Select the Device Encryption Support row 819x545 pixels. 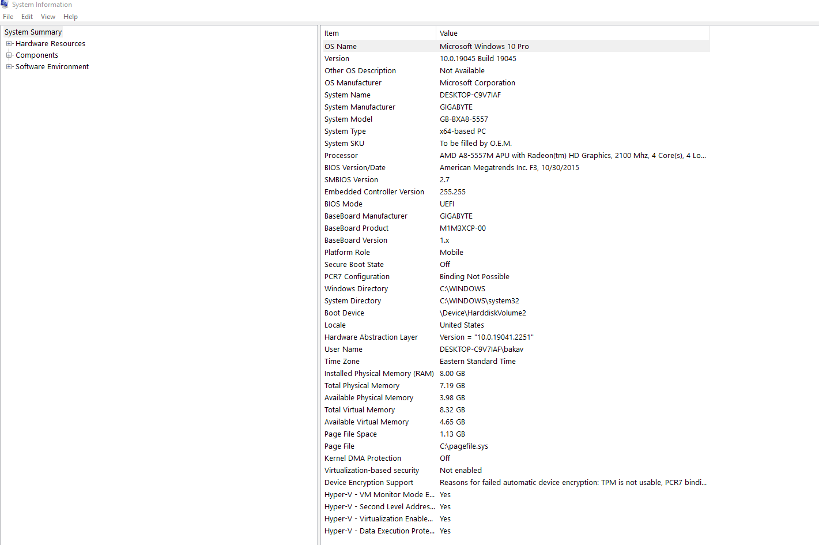tap(369, 483)
